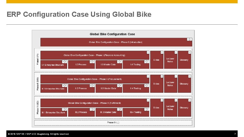Click the Phase I Lecturer Notes box
The height and width of the screenshot is (137, 244).
pyautogui.click(x=171, y=60)
